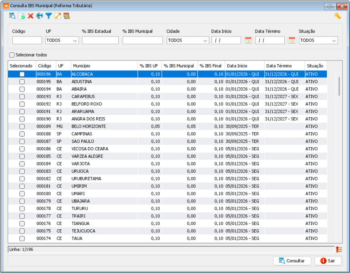This screenshot has height=273, width=350.
Task: Click the golden key icon
Action: pyautogui.click(x=337, y=16)
